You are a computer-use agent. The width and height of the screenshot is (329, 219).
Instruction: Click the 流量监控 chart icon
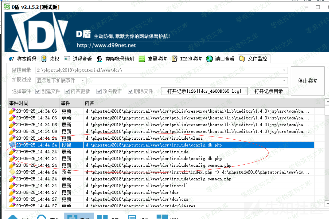click(x=142, y=59)
